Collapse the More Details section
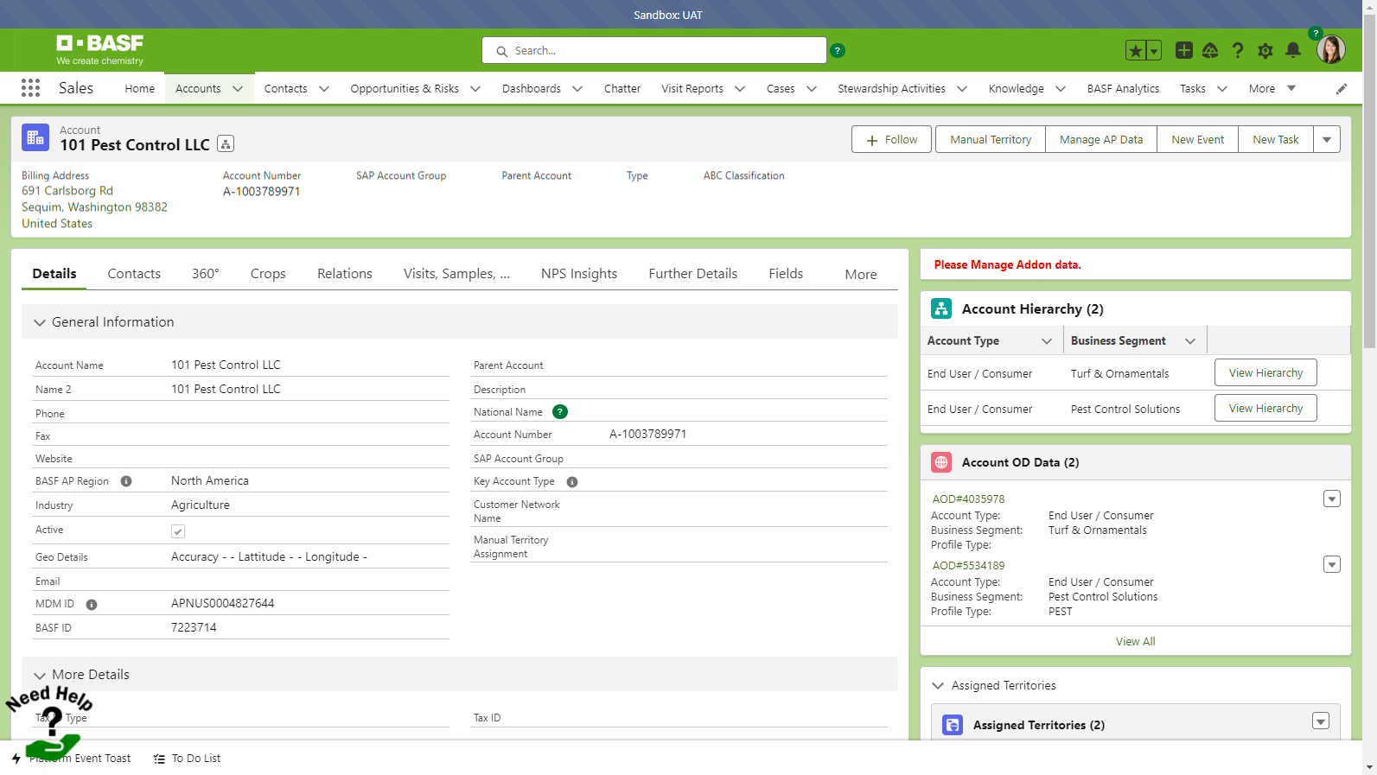Screen dimensions: 1377x775 point(40,675)
